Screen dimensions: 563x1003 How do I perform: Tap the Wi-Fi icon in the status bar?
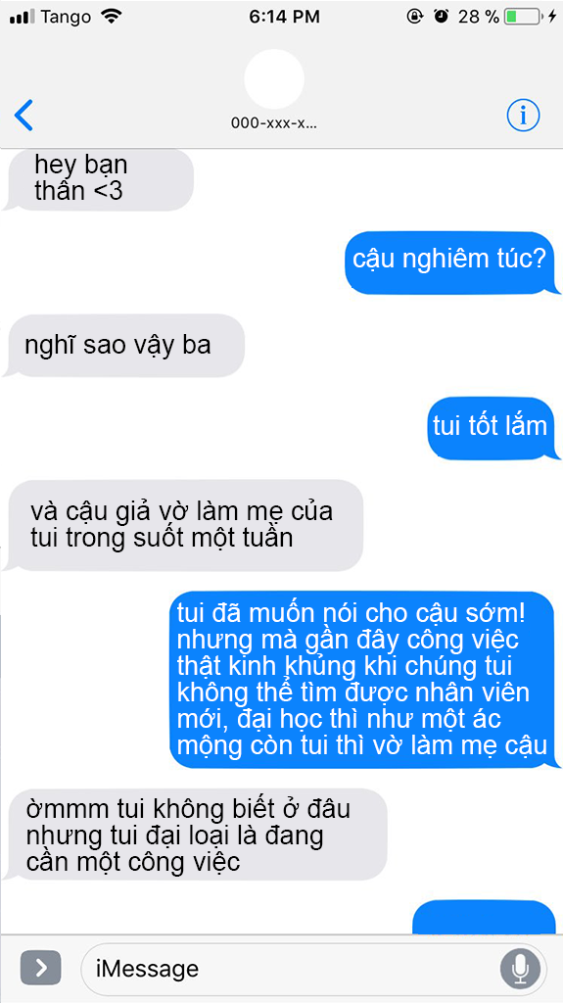[112, 17]
